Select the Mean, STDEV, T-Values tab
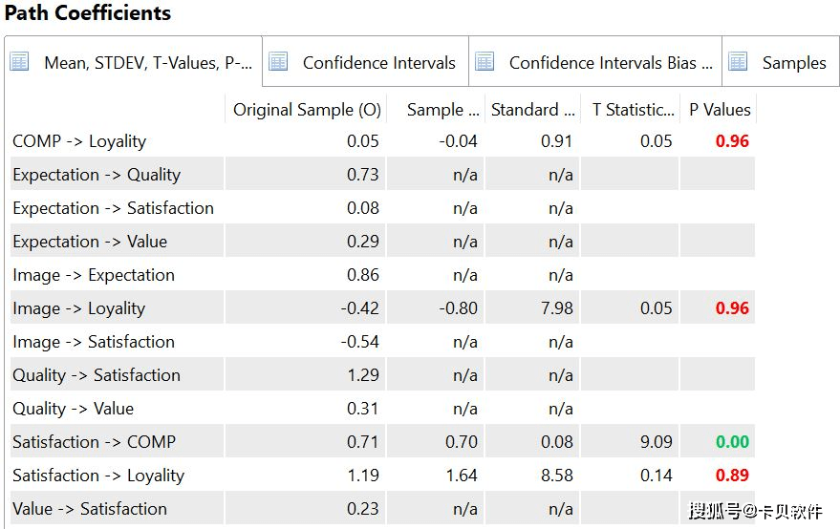 point(147,63)
